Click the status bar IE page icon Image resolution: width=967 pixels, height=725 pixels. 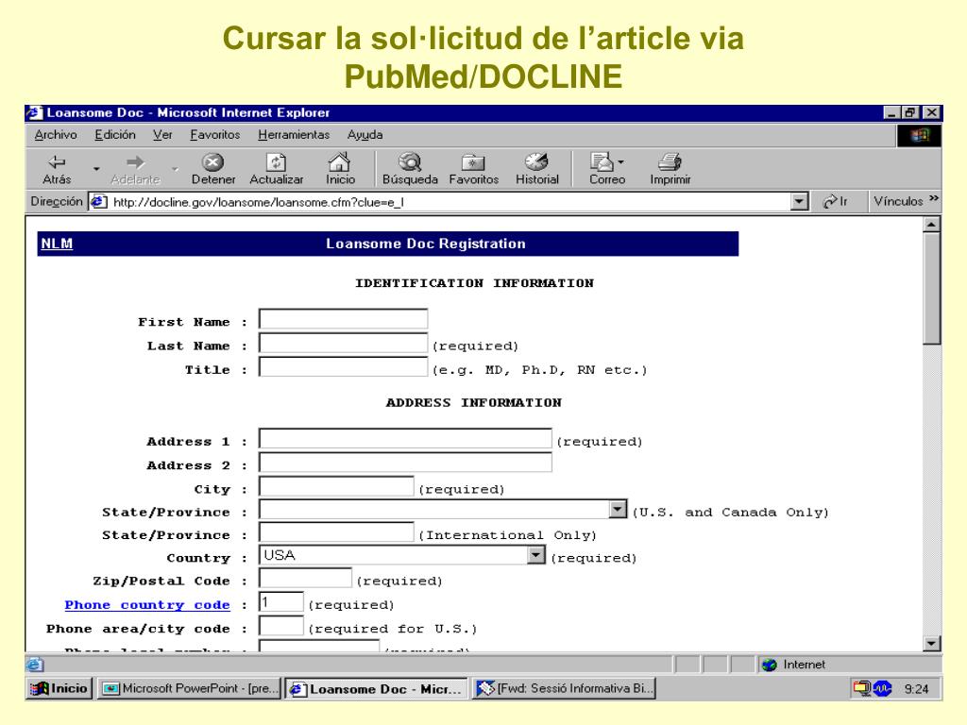tap(35, 665)
